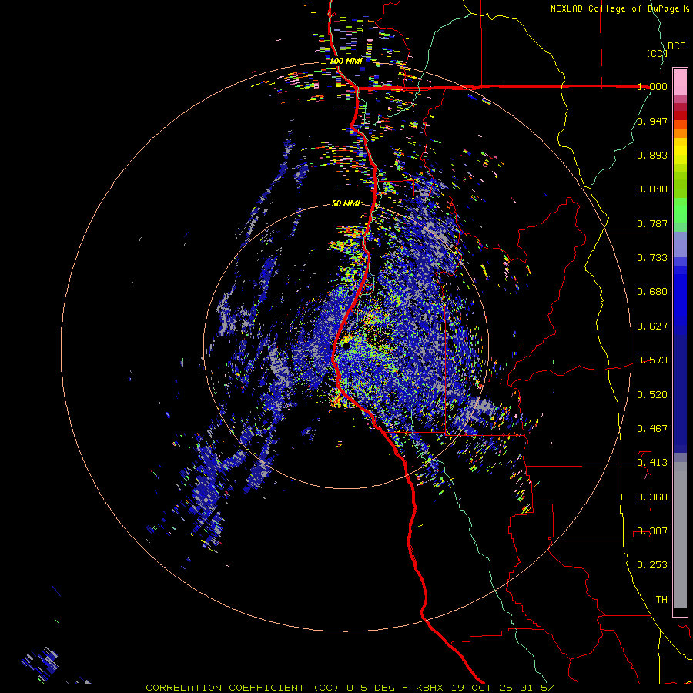Click the 0.573 legend value
693x693 pixels.
[652, 360]
